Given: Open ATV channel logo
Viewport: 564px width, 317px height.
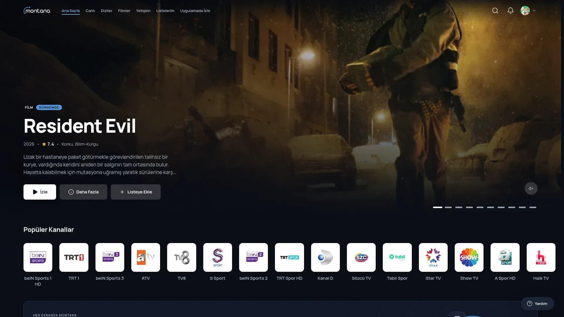Looking at the screenshot, I should [x=146, y=257].
